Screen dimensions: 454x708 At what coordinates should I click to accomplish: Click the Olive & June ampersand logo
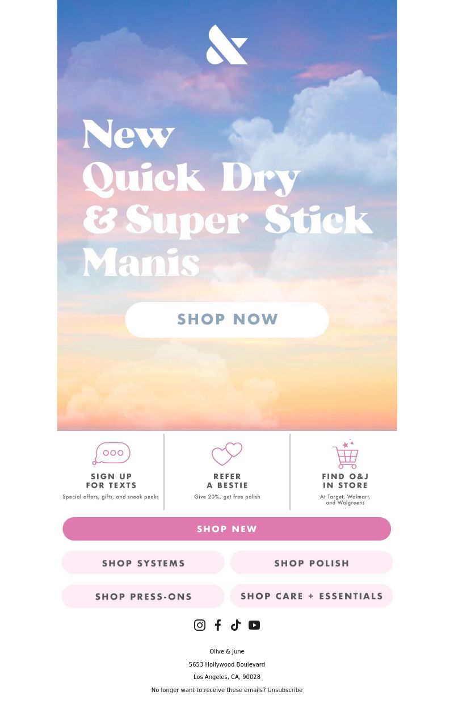tap(227, 44)
